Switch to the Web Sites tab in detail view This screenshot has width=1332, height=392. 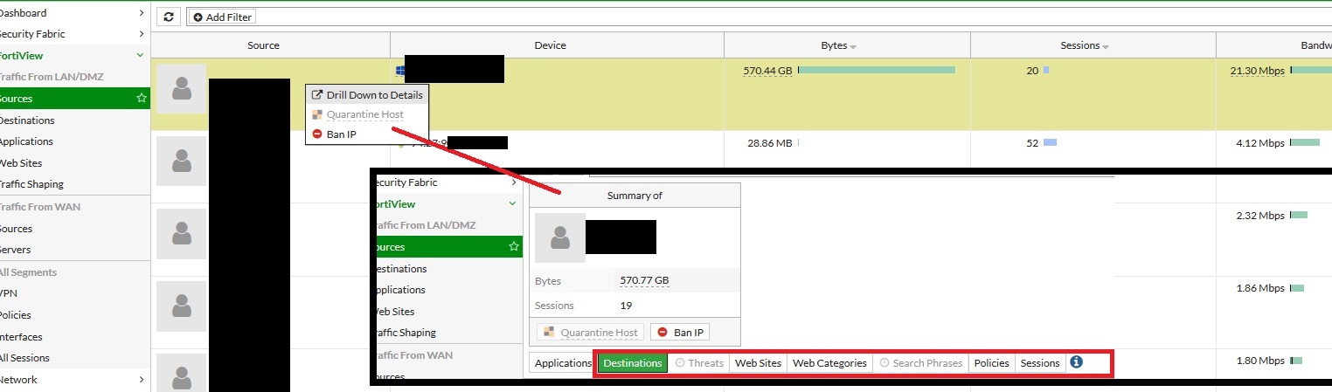(758, 363)
